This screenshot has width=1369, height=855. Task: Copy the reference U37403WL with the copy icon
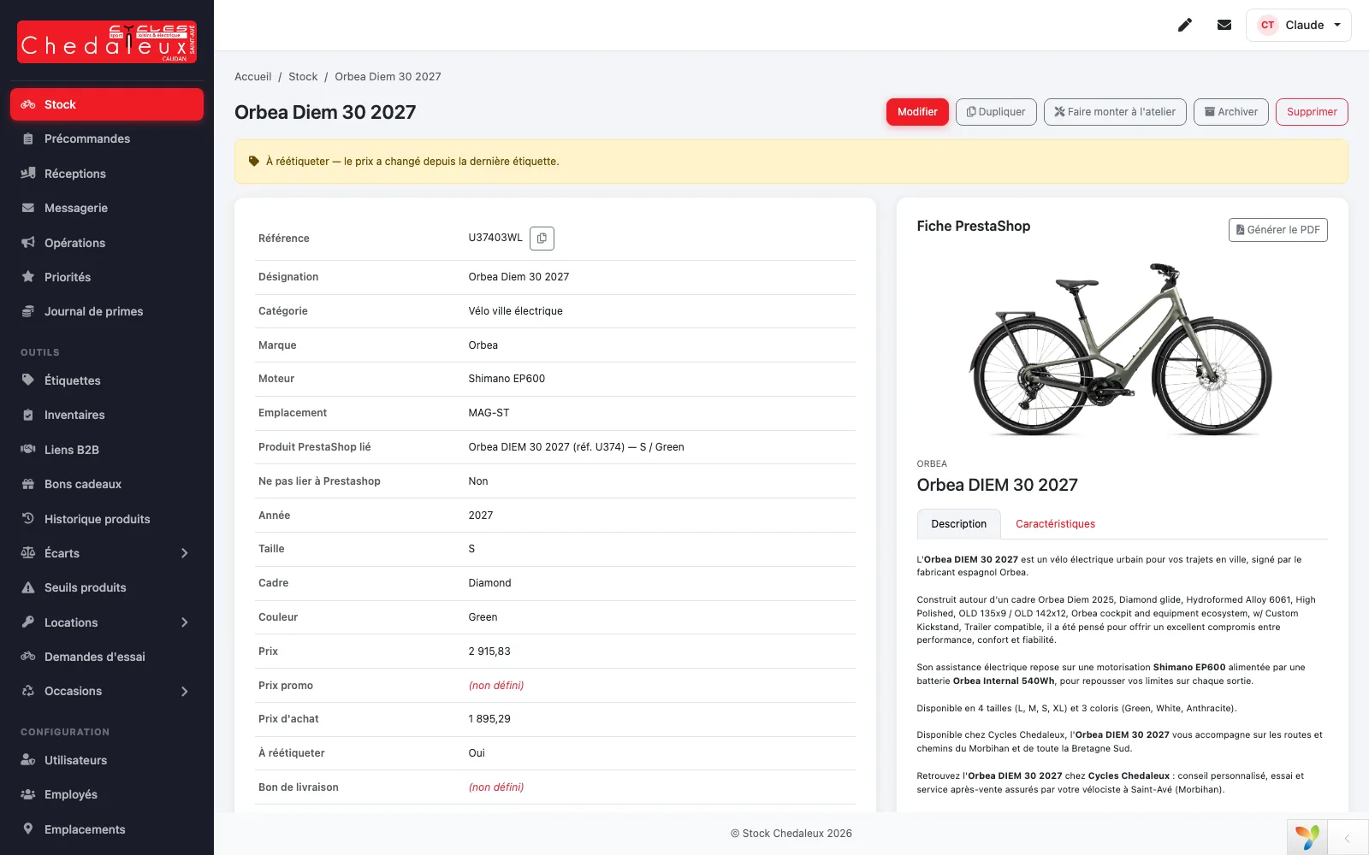(x=542, y=239)
